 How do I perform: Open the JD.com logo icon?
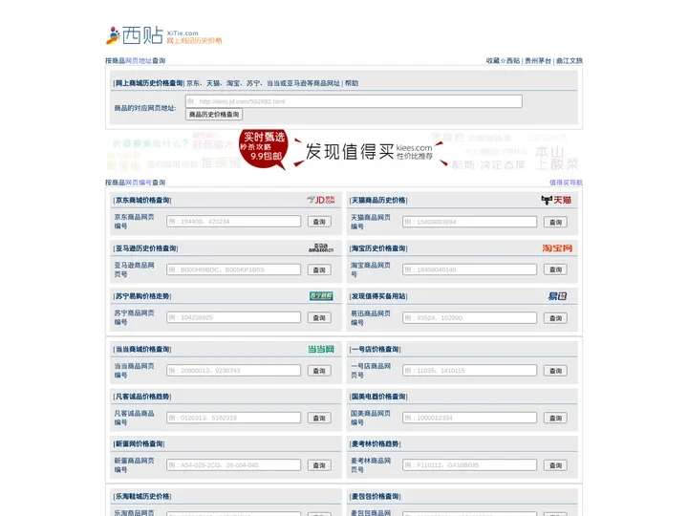coord(321,200)
